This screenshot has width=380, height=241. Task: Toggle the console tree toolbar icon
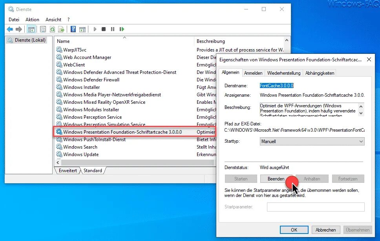(x=31, y=29)
